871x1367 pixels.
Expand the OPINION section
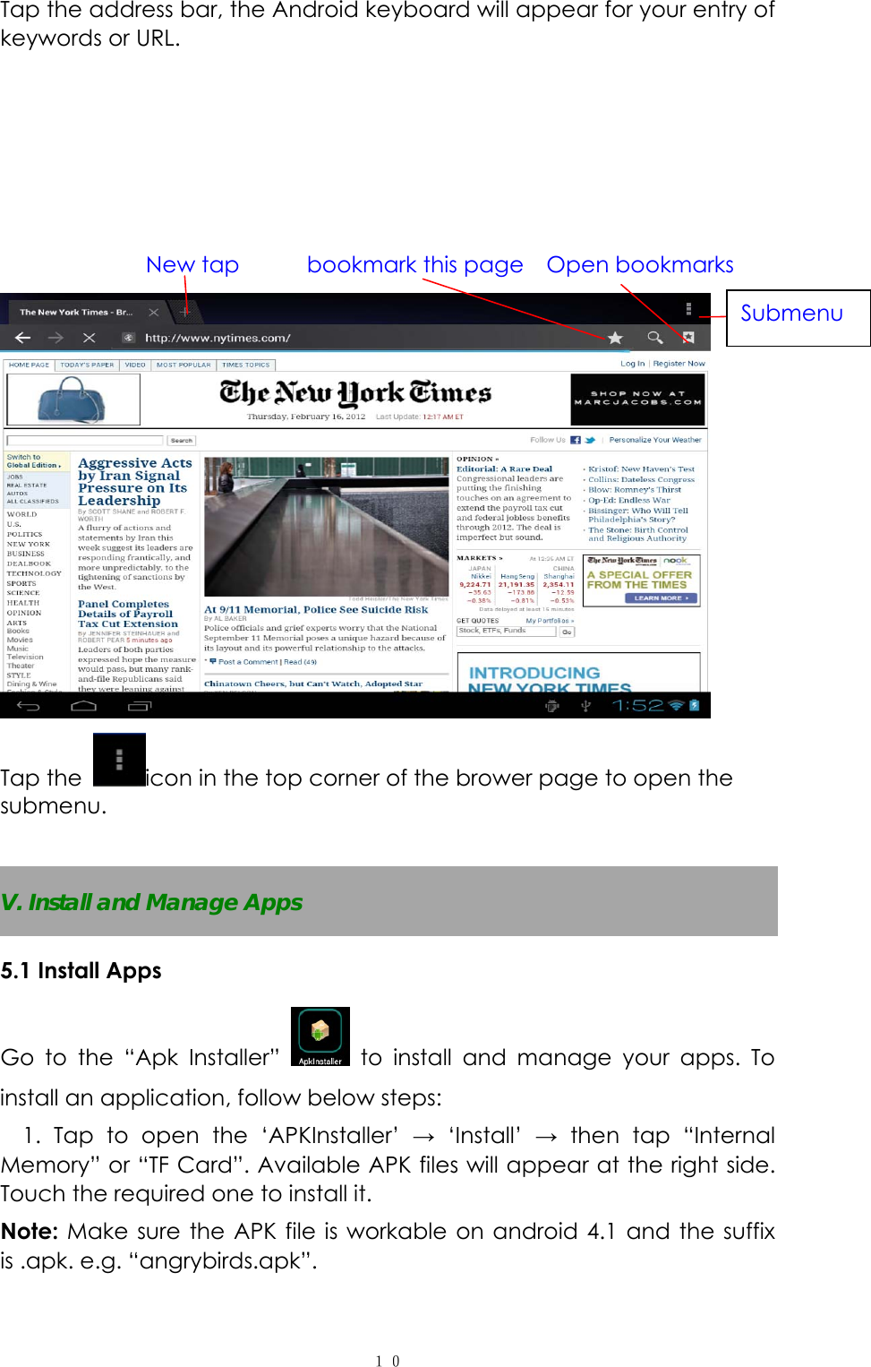pos(477,458)
